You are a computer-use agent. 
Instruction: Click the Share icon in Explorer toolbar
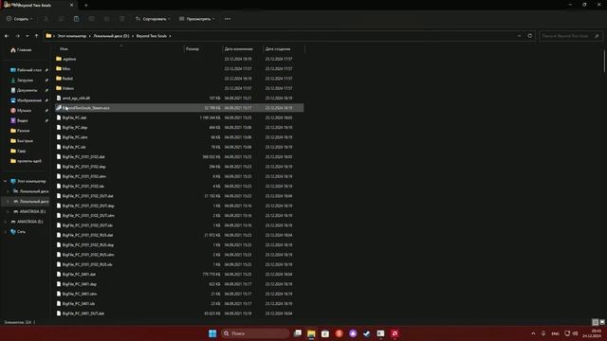pos(106,19)
